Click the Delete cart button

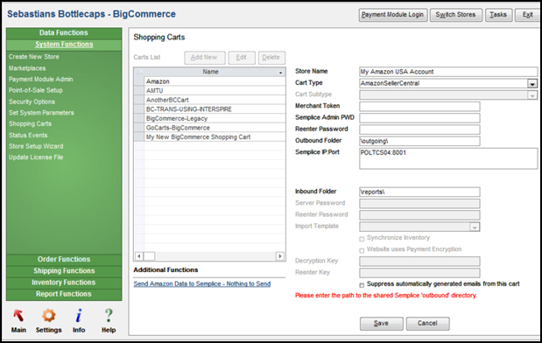pyautogui.click(x=271, y=58)
